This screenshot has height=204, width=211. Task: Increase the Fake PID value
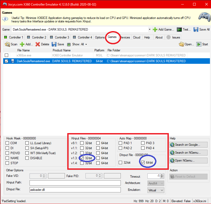[100, 175]
